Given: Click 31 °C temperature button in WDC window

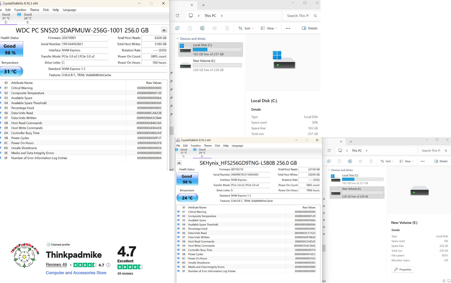Looking at the screenshot, I should click(11, 71).
